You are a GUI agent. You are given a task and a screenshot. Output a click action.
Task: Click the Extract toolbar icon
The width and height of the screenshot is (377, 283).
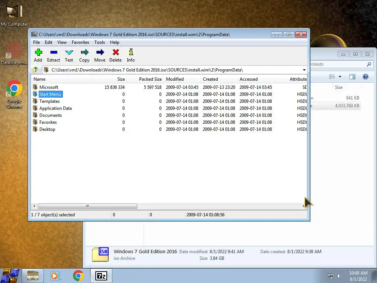coord(54,52)
